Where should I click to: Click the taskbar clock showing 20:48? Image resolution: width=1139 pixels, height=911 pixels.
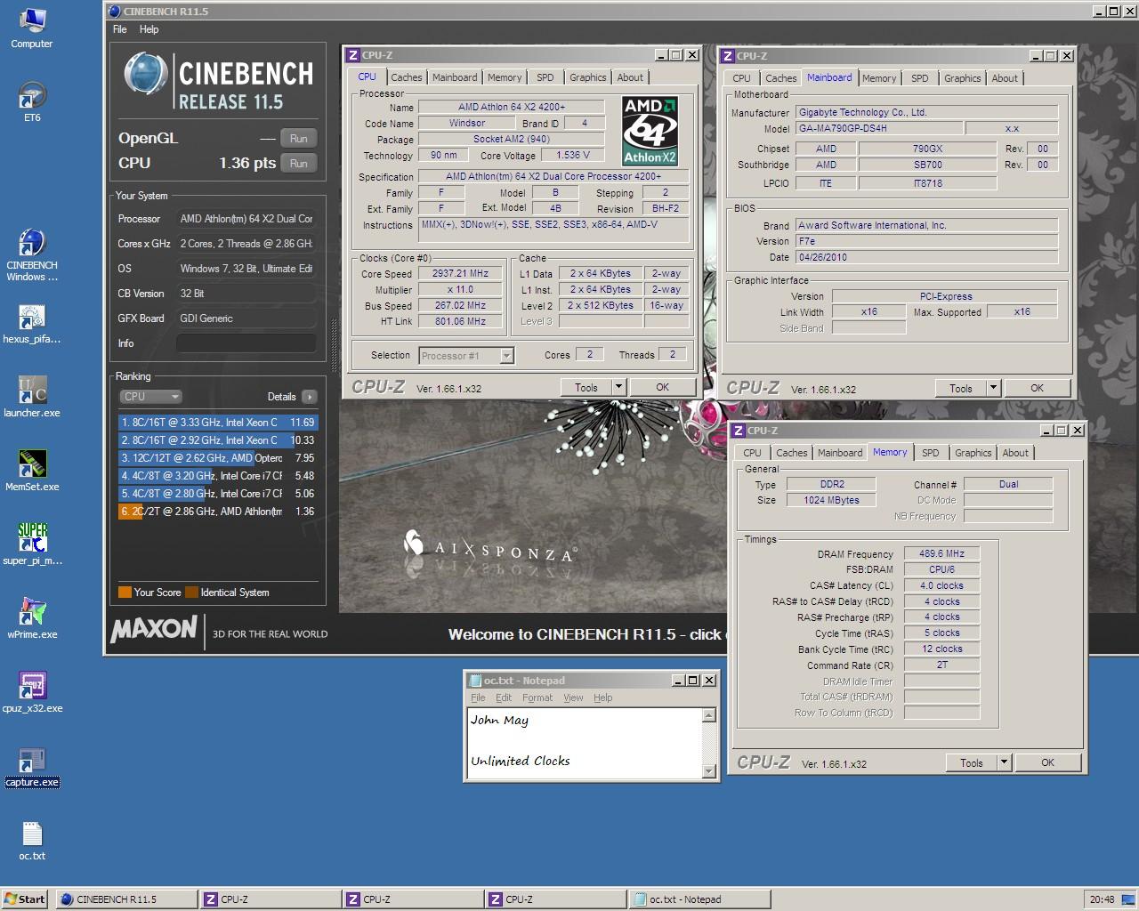[1103, 899]
